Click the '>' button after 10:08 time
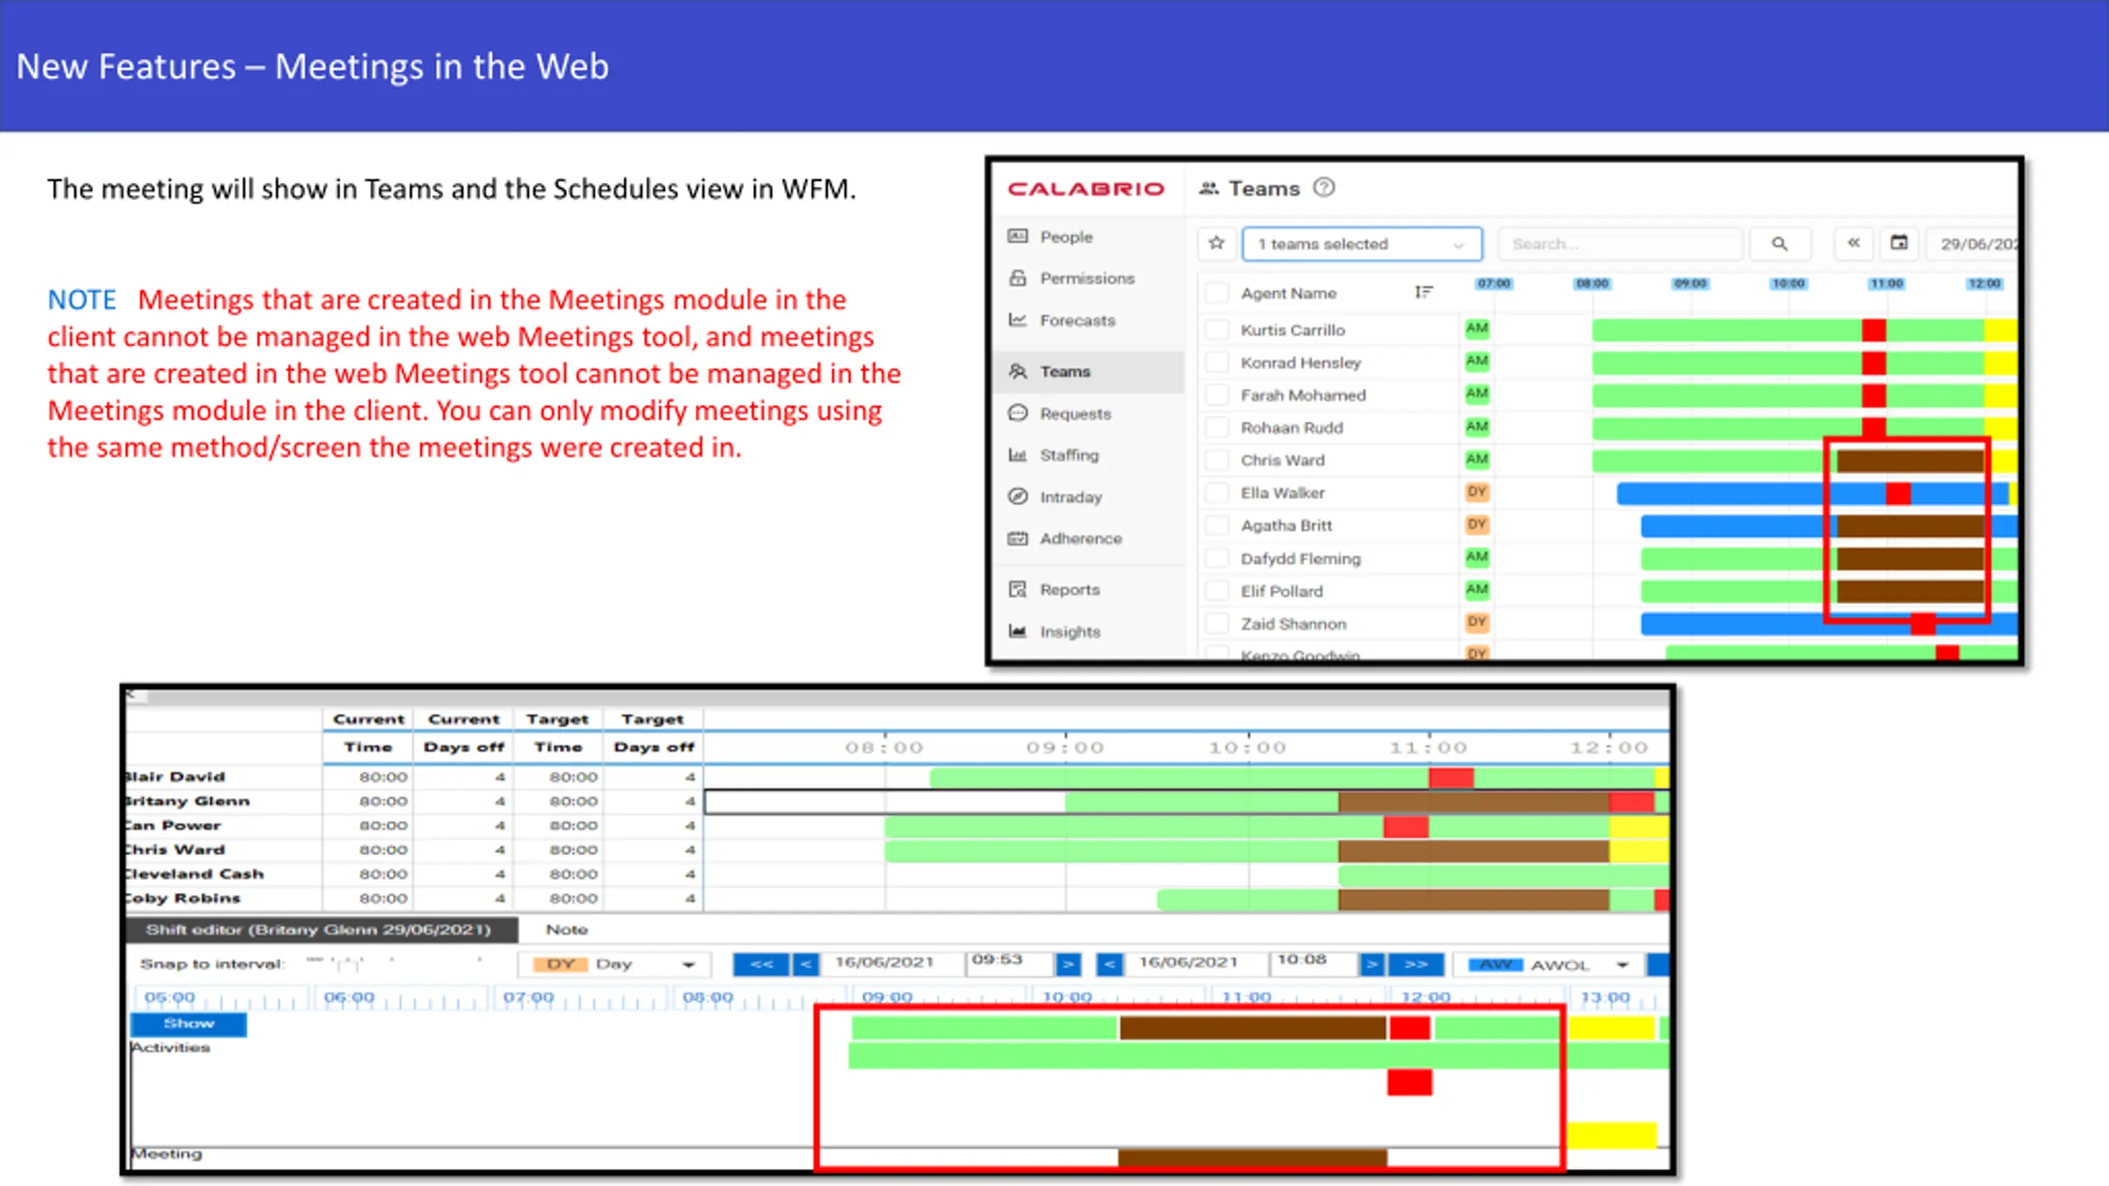This screenshot has width=2109, height=1186. coord(1372,964)
